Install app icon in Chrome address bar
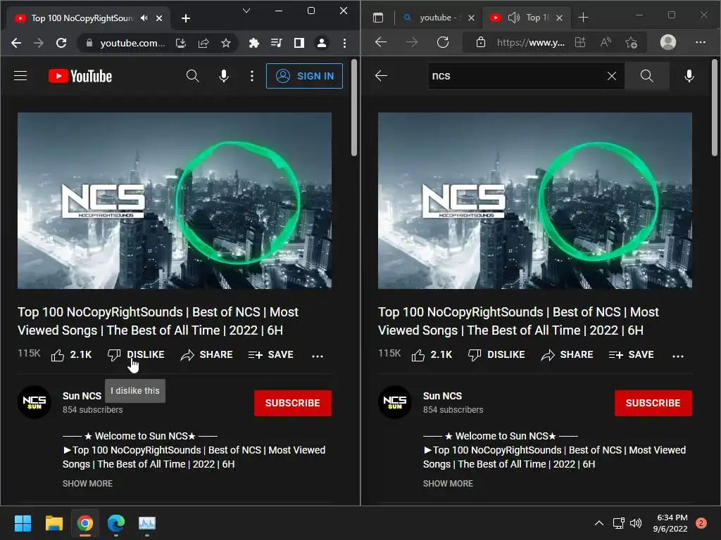 [x=181, y=43]
